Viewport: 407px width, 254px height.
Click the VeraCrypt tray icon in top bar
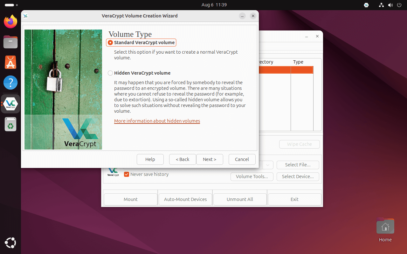(366, 5)
